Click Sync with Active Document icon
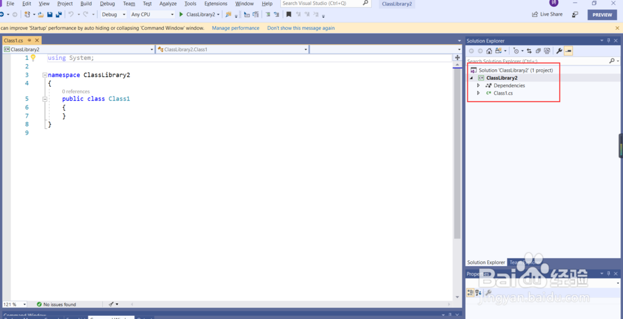The image size is (623, 319). (529, 51)
